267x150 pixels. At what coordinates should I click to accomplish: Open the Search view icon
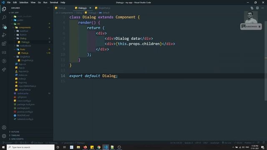[4, 17]
